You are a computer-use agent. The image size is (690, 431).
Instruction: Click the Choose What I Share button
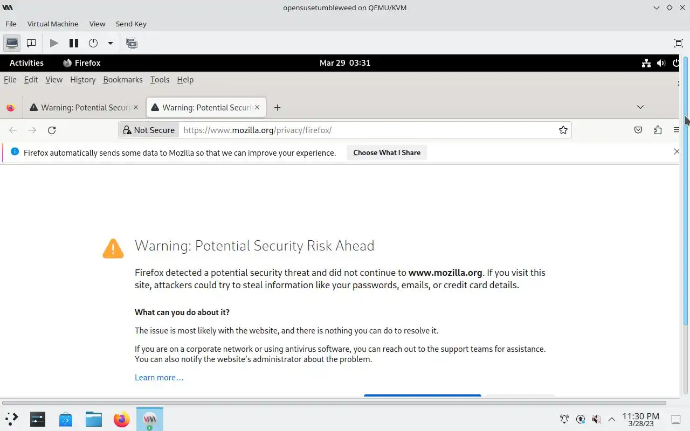[x=387, y=152]
